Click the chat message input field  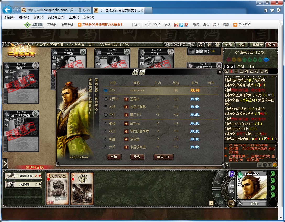[243, 165]
